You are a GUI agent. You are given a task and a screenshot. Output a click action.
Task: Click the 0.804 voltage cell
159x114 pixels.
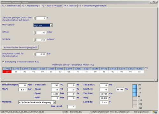click(x=69, y=69)
